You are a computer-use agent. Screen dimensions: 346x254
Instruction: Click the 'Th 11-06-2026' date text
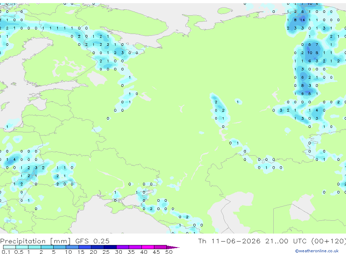pos(229,241)
